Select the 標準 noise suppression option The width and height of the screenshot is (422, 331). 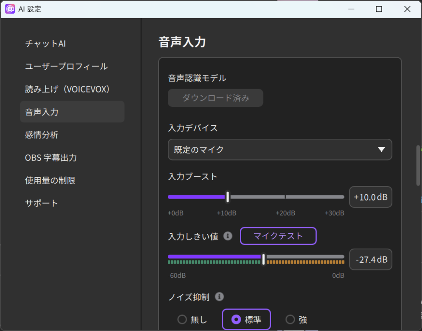246,320
